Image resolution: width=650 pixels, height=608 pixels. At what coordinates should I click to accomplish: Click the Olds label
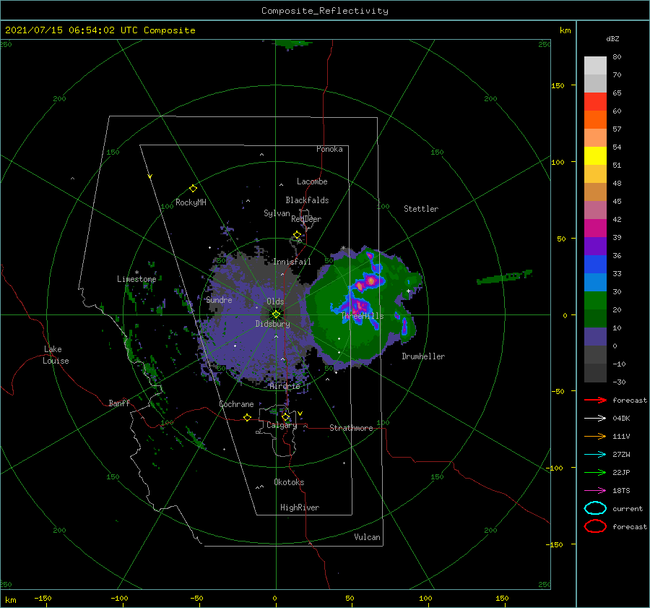click(275, 301)
